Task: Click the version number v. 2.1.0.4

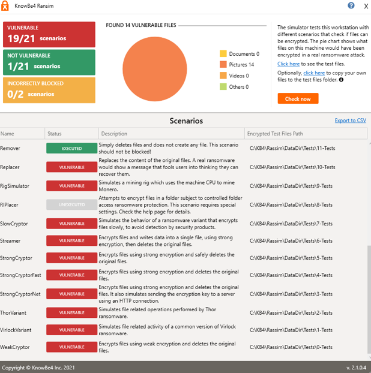Action: coord(356,368)
